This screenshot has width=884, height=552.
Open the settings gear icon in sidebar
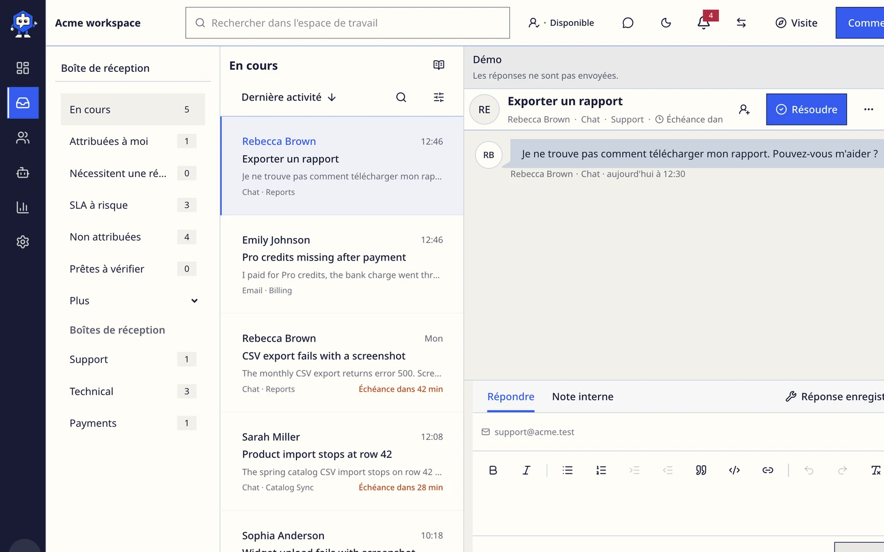pyautogui.click(x=22, y=242)
